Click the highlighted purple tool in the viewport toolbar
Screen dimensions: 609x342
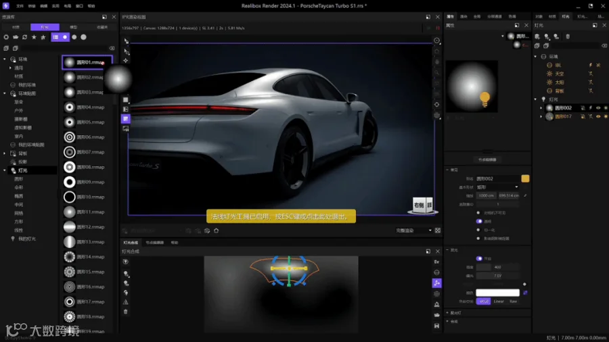click(126, 118)
